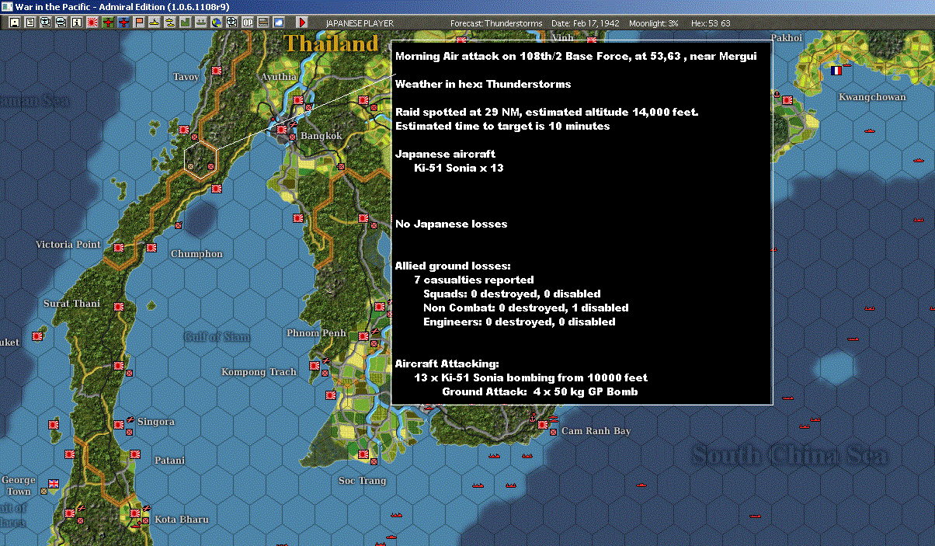This screenshot has height=546, width=935.
Task: Click the rising sun flag toolbar icon
Action: point(92,23)
